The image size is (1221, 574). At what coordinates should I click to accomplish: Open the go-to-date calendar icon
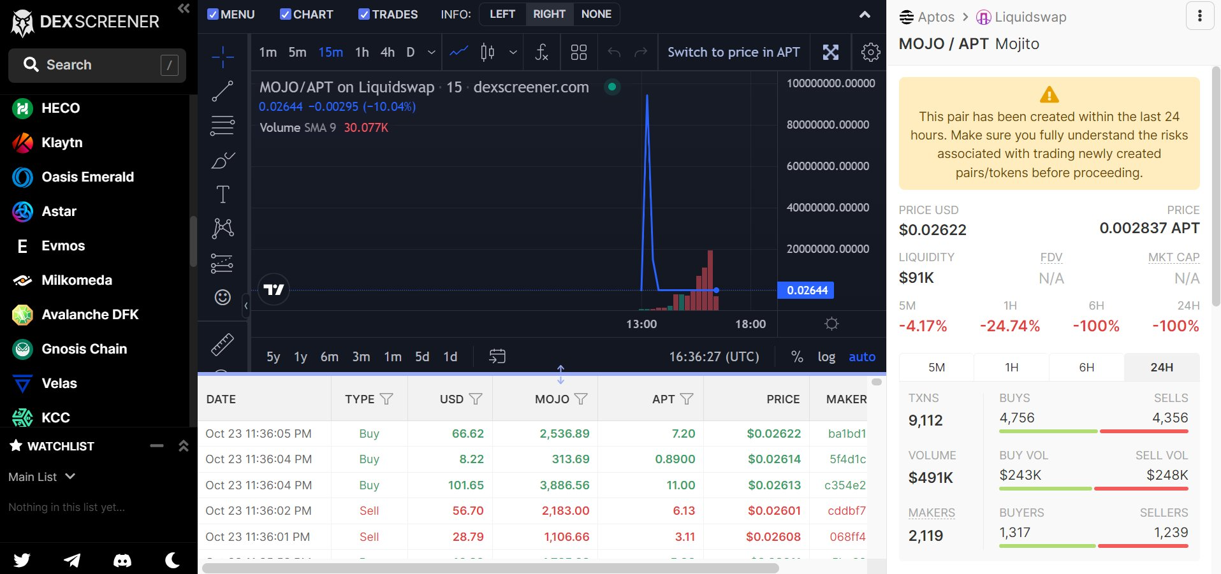pyautogui.click(x=497, y=356)
